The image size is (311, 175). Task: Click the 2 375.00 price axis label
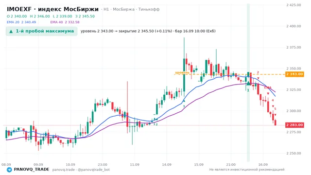tap(294, 48)
